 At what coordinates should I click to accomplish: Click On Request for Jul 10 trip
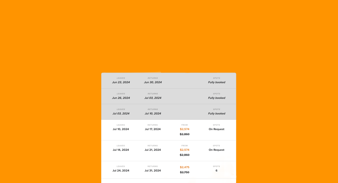(217, 129)
